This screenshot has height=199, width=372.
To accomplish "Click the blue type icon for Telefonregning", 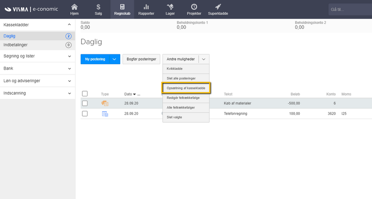I will [x=105, y=114].
